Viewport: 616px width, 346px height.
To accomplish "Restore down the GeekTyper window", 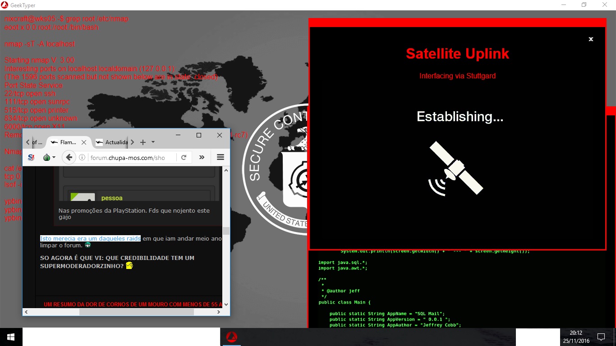I will coord(584,5).
